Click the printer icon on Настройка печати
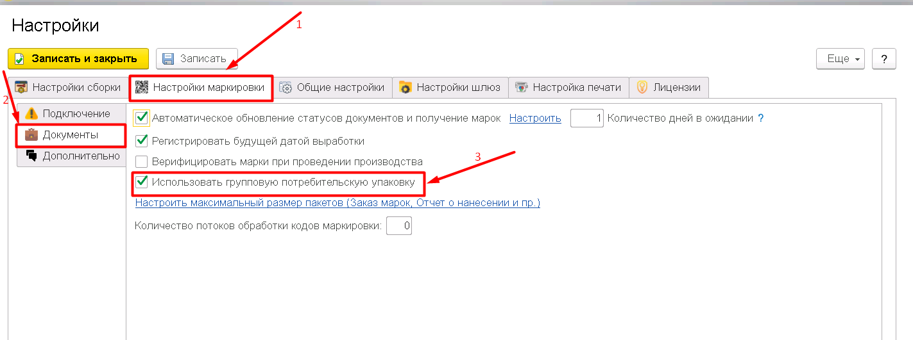 pyautogui.click(x=522, y=88)
